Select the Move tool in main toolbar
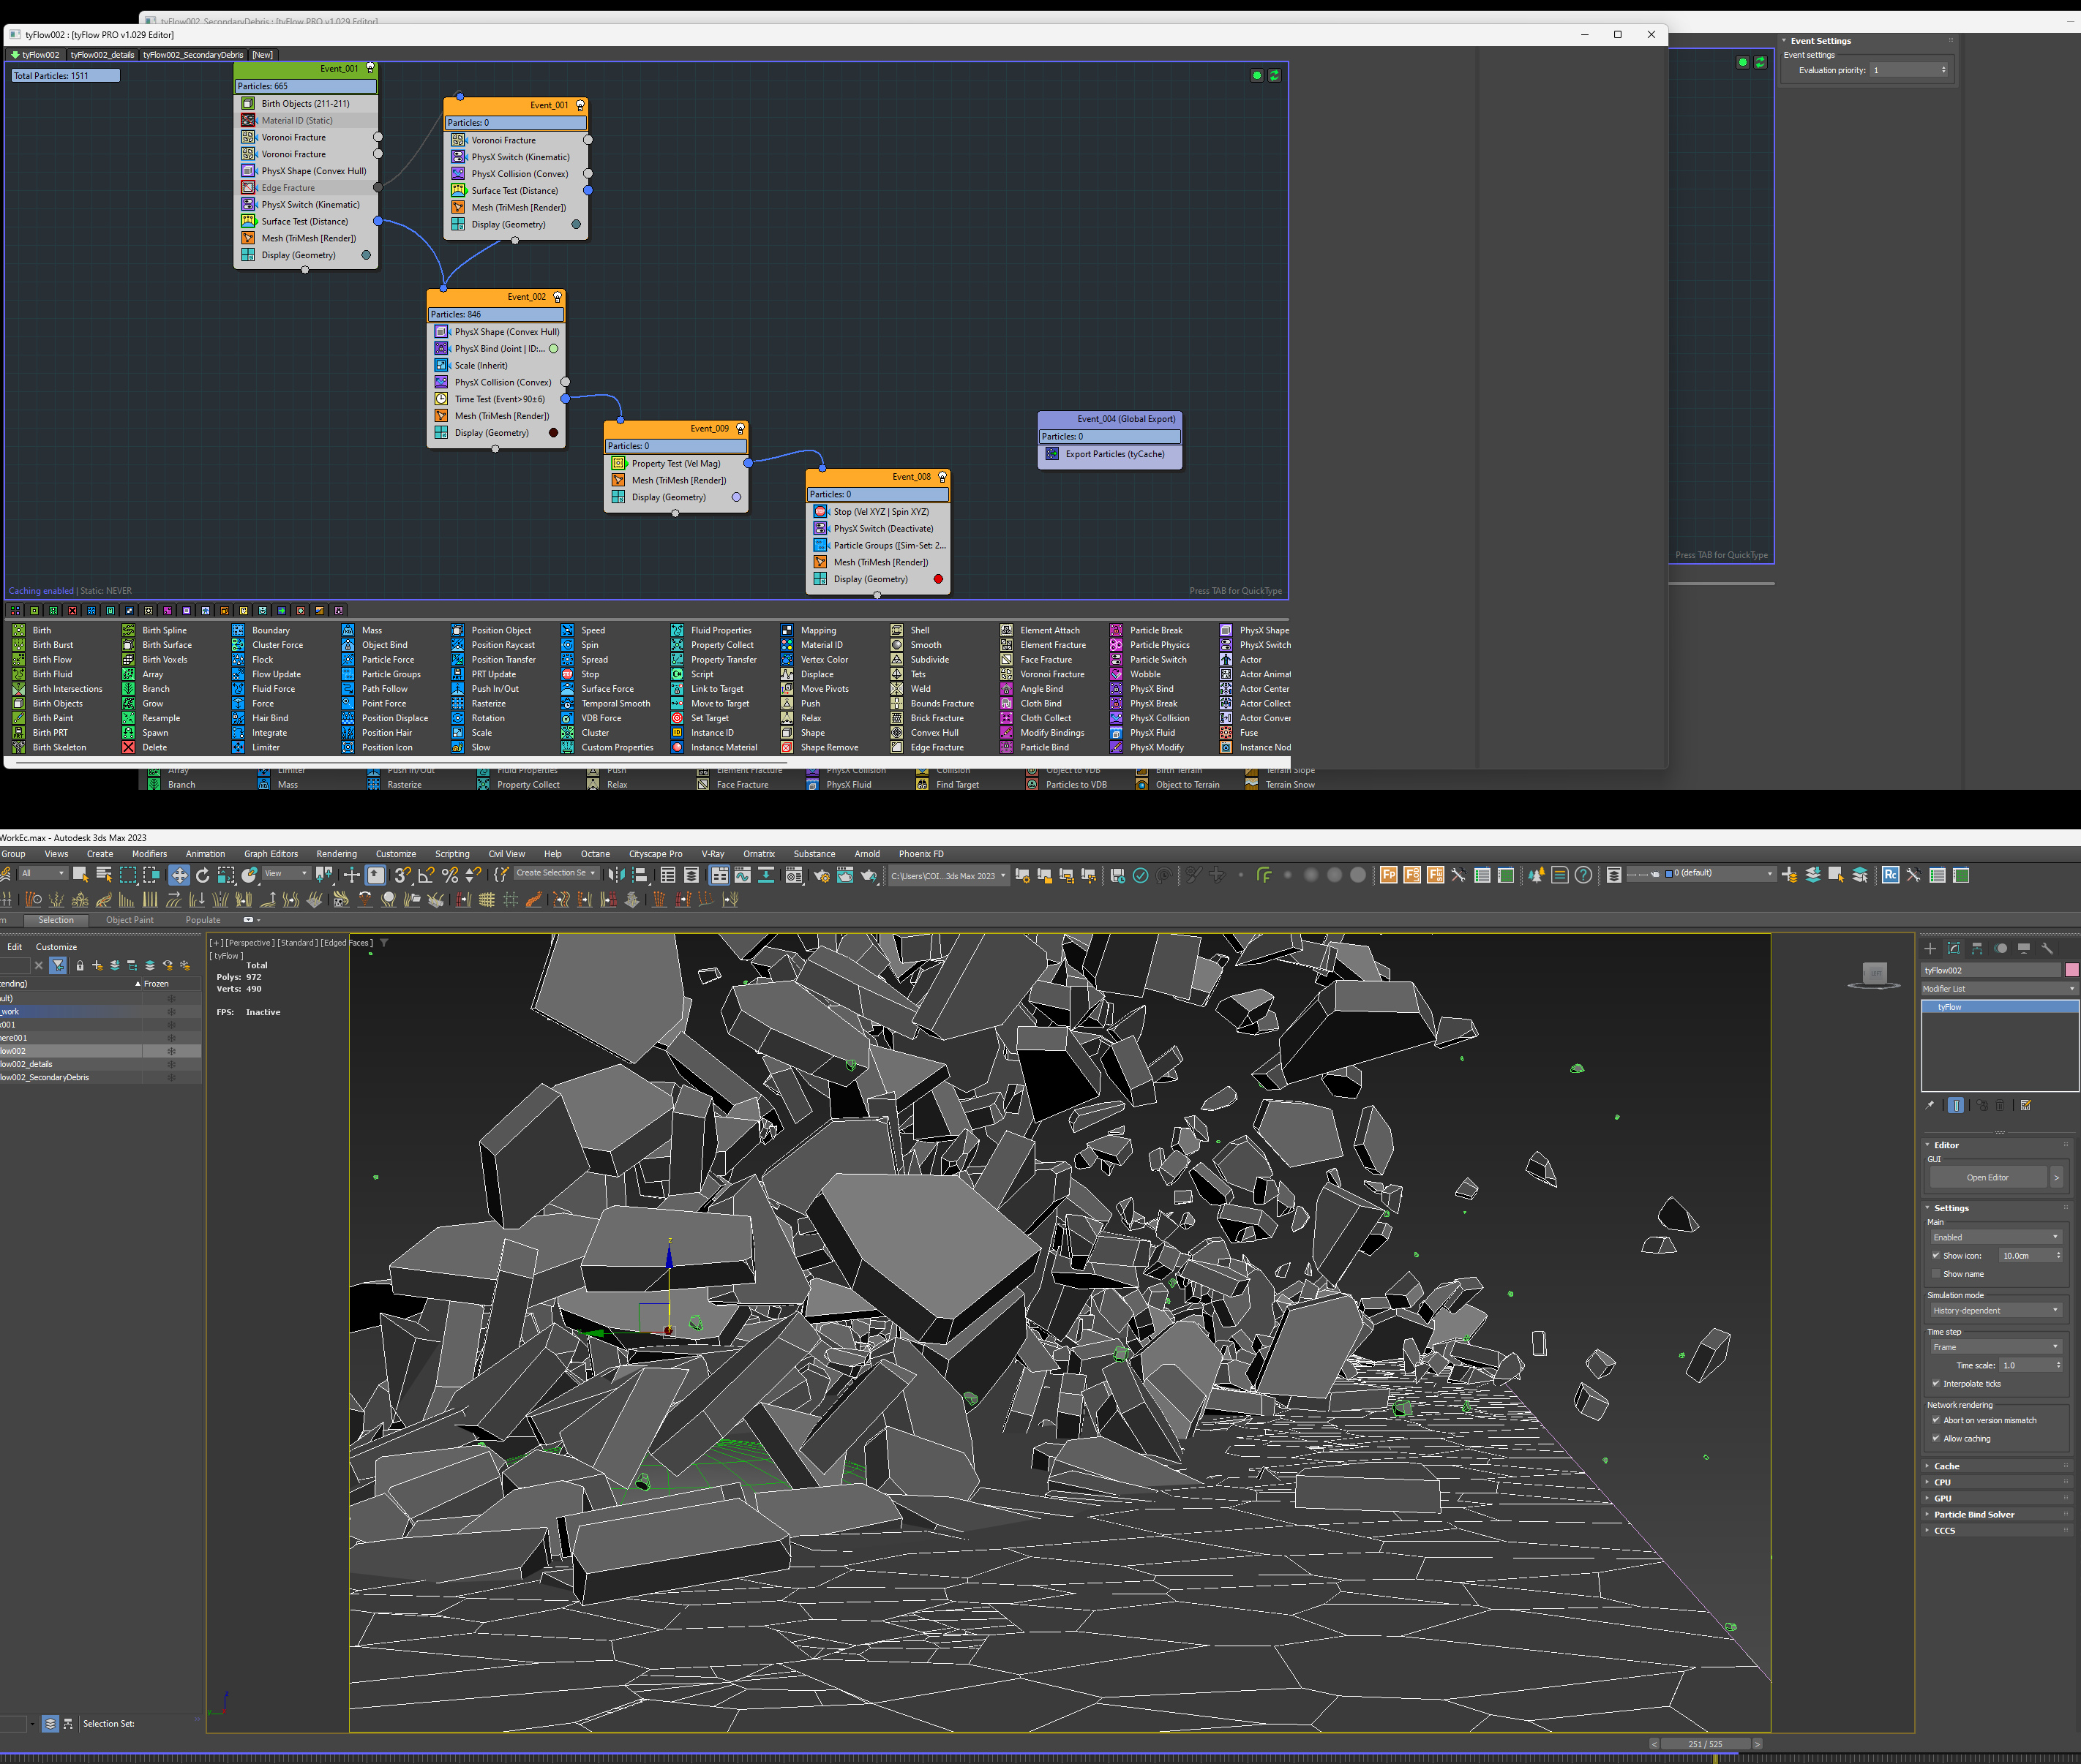Viewport: 2081px width, 1764px height. tap(179, 875)
